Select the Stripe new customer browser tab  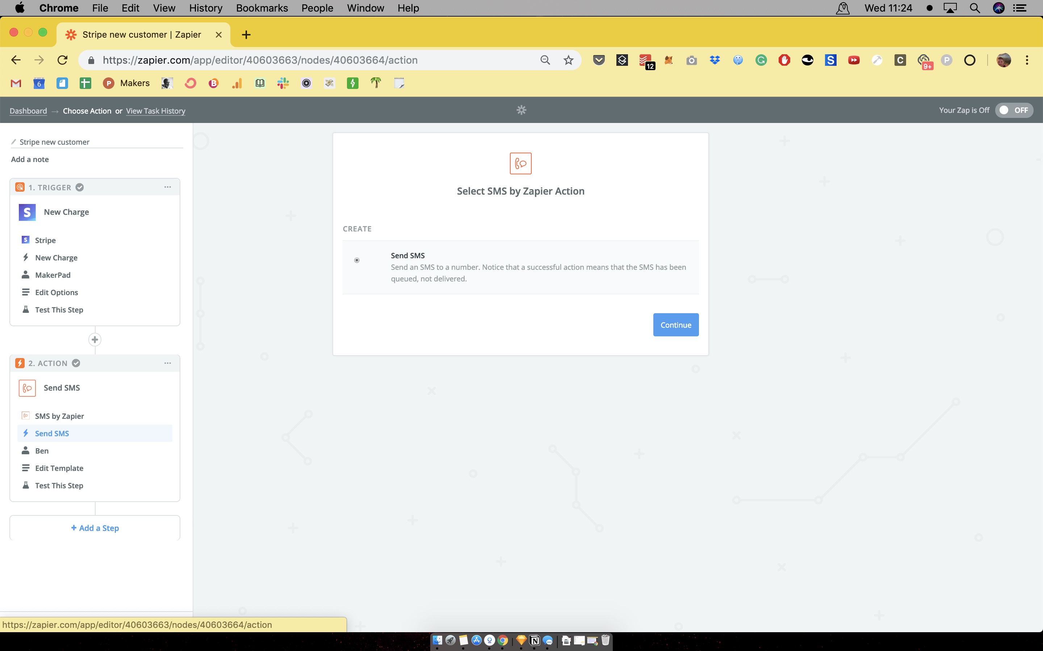coord(143,34)
